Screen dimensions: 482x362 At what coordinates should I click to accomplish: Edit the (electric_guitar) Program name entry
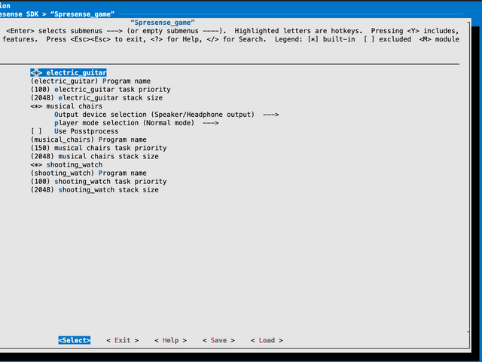90,81
